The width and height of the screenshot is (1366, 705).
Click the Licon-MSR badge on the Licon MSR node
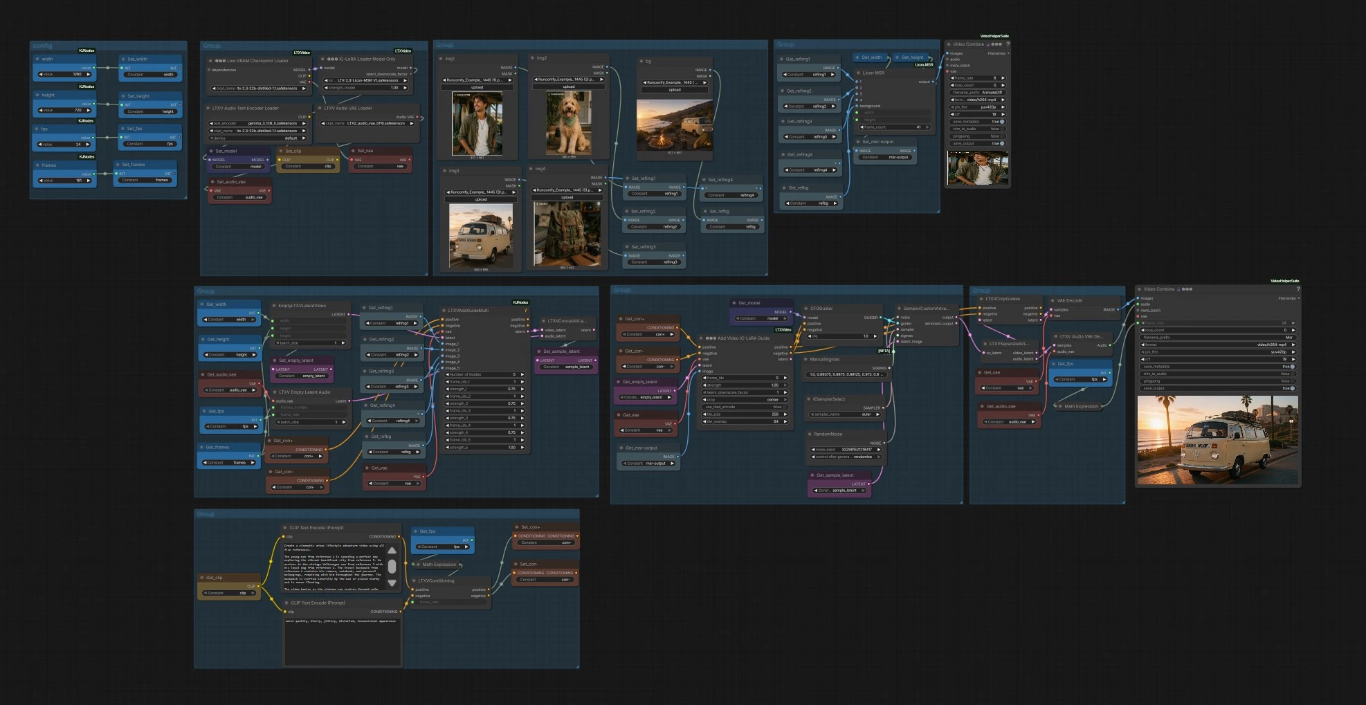[924, 65]
